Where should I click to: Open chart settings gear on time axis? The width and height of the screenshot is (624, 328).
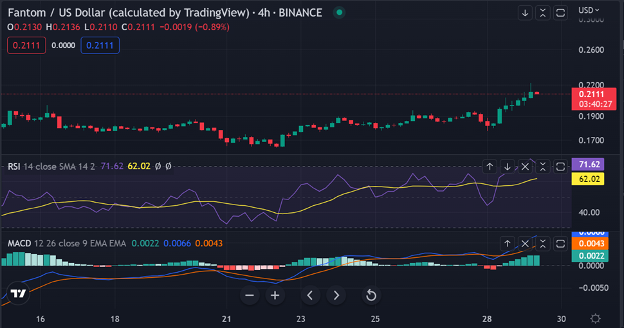[595, 318]
